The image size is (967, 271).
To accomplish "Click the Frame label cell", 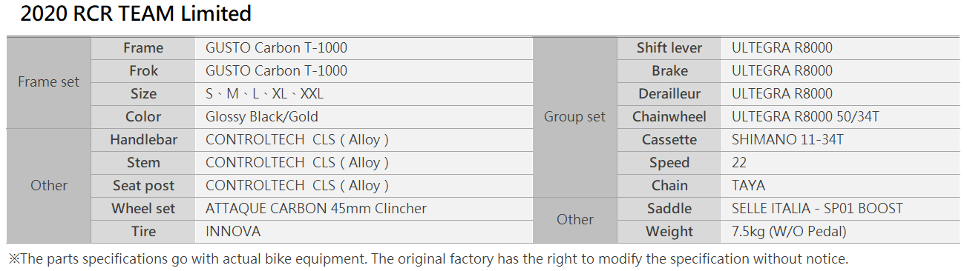I will click(x=143, y=48).
